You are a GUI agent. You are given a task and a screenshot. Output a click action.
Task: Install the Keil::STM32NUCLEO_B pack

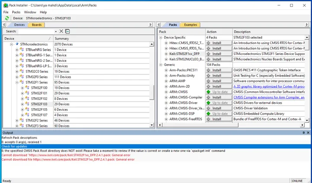(219, 59)
